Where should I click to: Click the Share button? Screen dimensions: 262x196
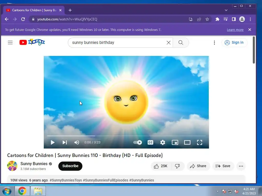(198, 166)
